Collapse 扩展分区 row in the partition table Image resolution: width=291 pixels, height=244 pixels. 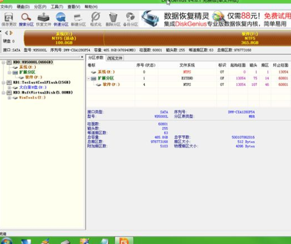tap(88, 79)
